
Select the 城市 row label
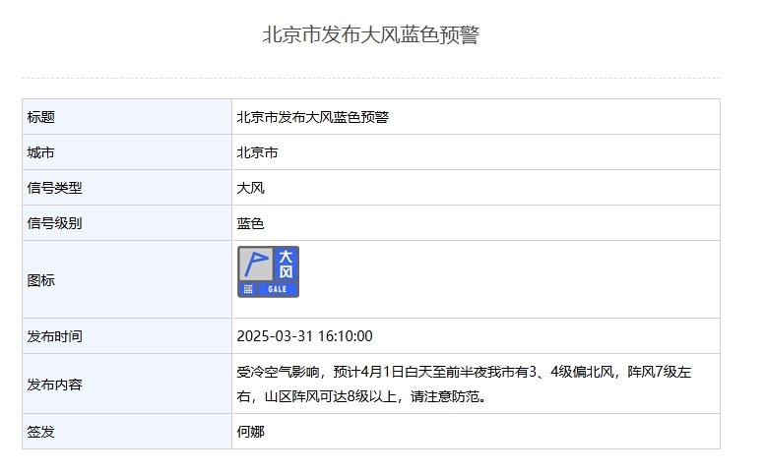coord(41,152)
